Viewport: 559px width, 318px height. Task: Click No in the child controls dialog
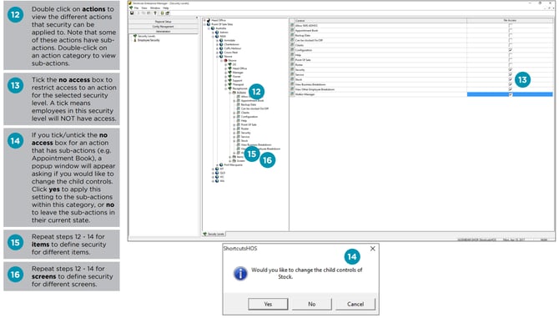click(x=311, y=304)
